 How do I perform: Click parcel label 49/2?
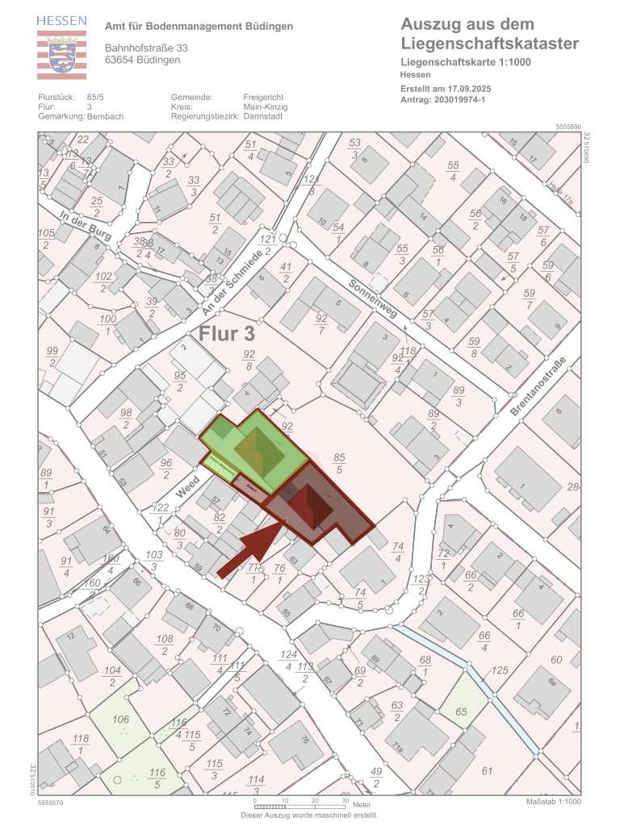(x=376, y=778)
